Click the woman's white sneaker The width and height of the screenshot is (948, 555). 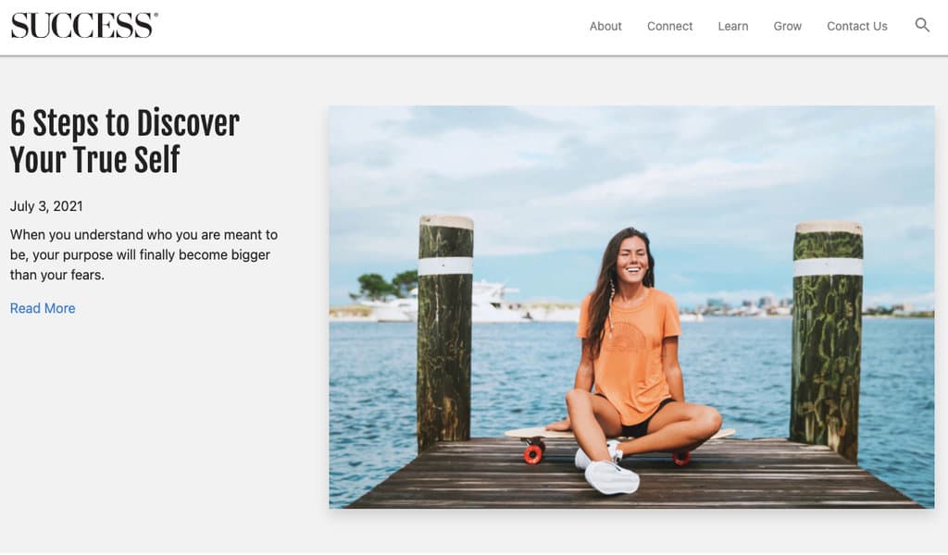611,477
